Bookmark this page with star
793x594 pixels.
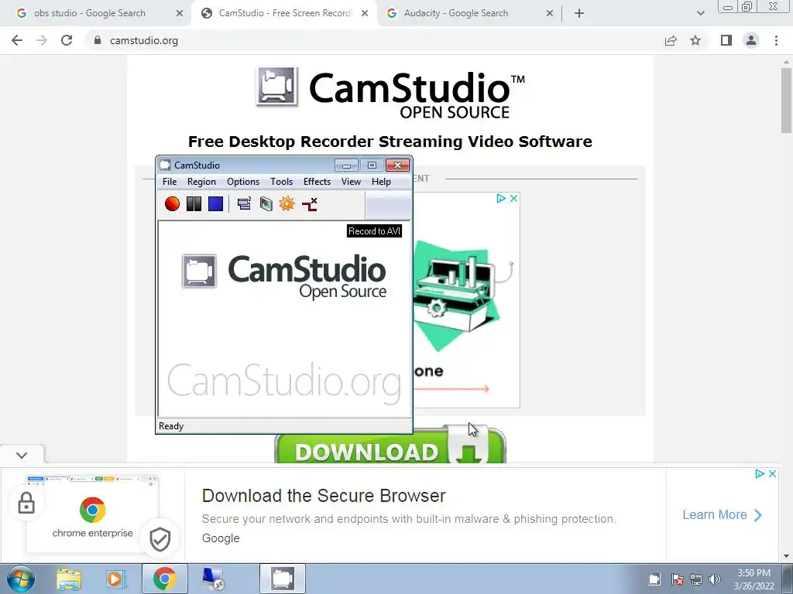pos(695,40)
